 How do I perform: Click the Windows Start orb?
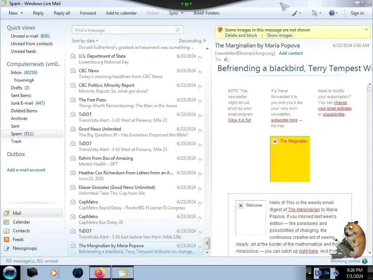10,273
